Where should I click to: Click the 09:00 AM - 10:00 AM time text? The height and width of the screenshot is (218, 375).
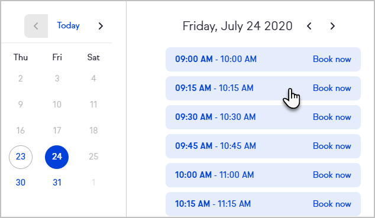point(216,59)
